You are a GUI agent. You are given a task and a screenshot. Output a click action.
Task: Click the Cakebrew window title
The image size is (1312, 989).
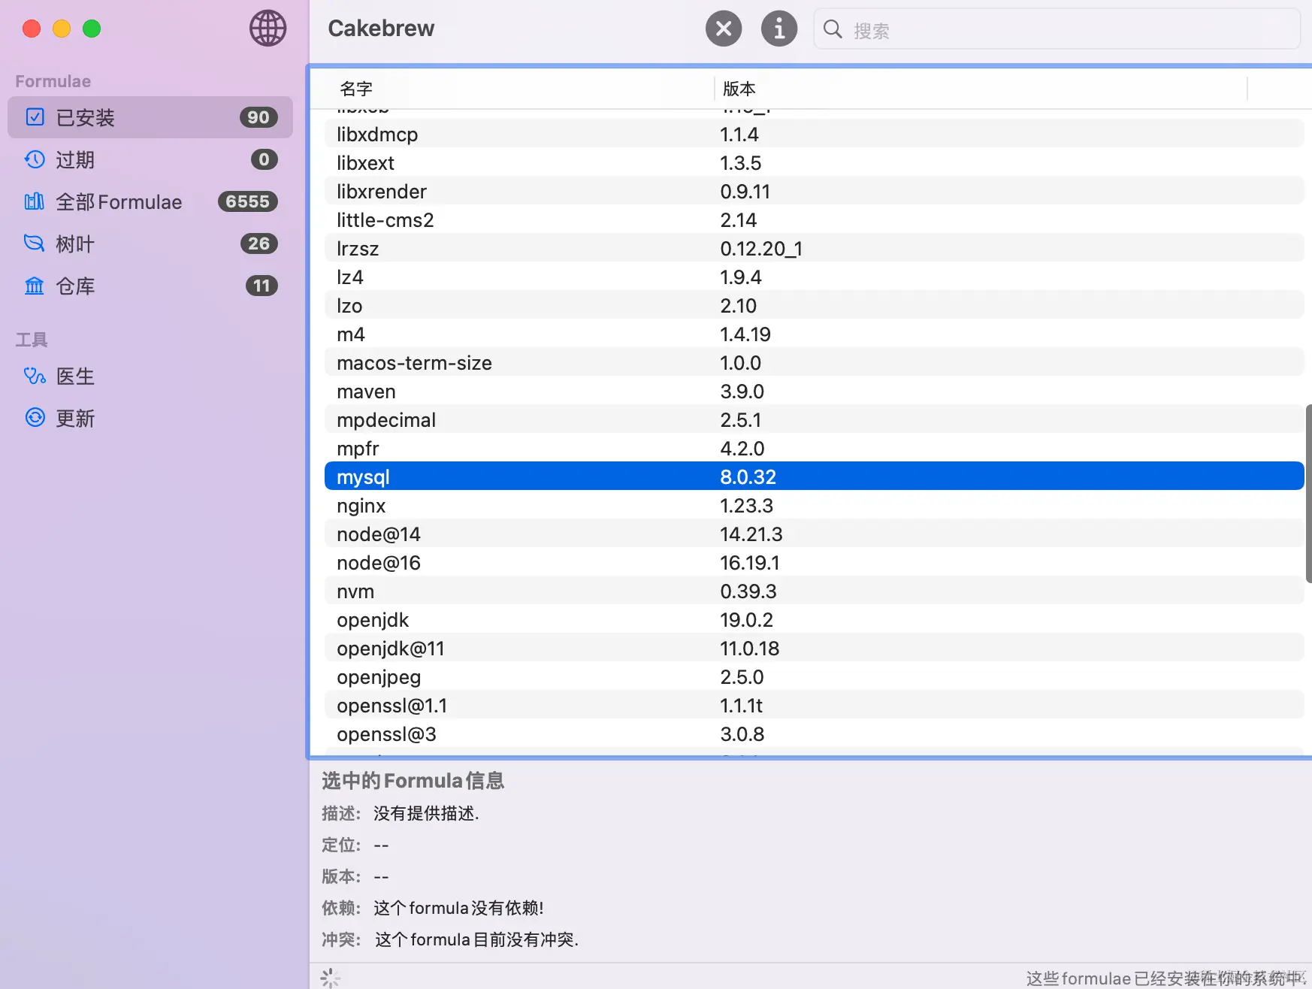point(381,29)
